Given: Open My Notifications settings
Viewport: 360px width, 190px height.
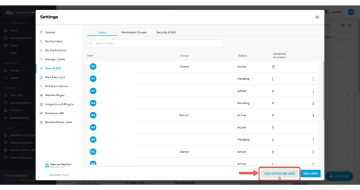Looking at the screenshot, I should [x=55, y=50].
